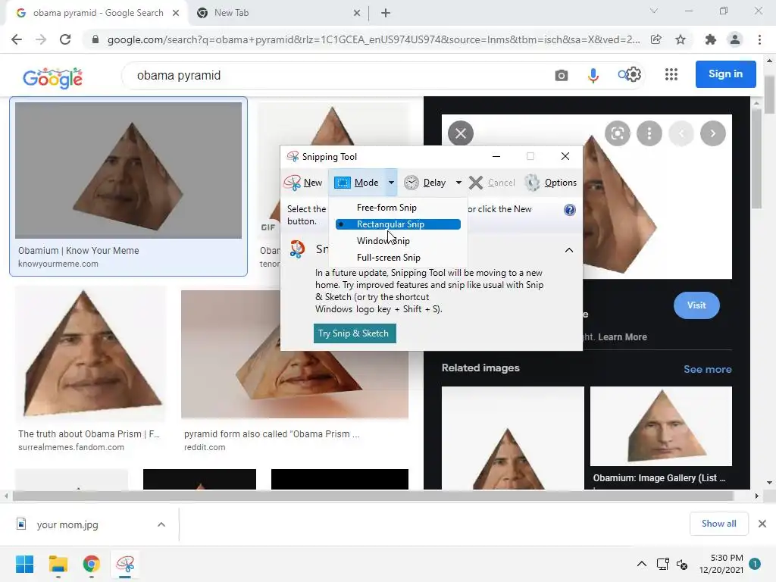Click the Chrome taskbar icon
Screen dimensions: 776x582
point(92,564)
